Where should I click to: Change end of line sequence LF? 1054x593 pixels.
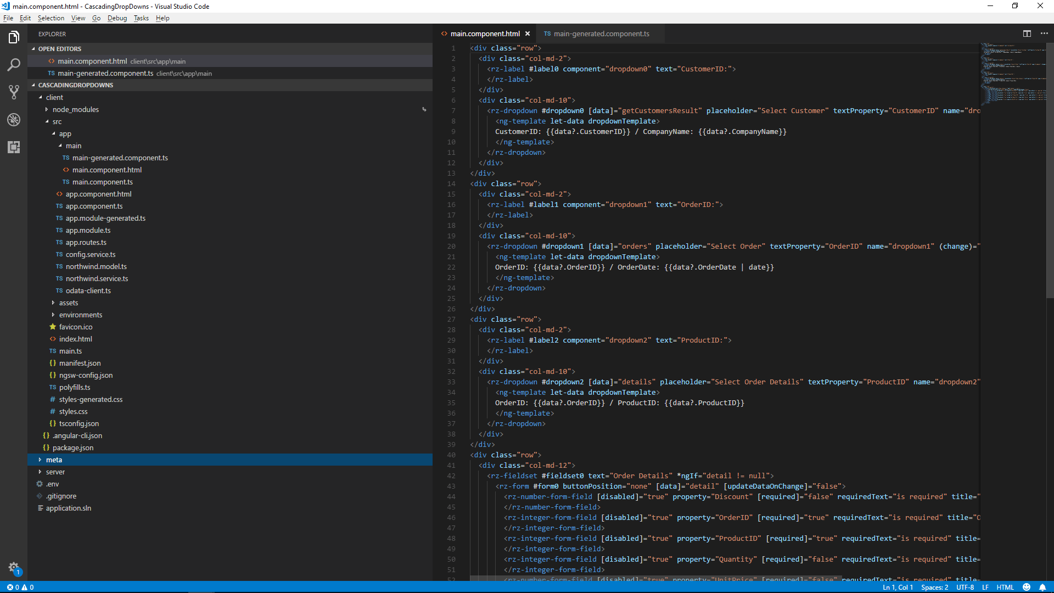coord(985,588)
